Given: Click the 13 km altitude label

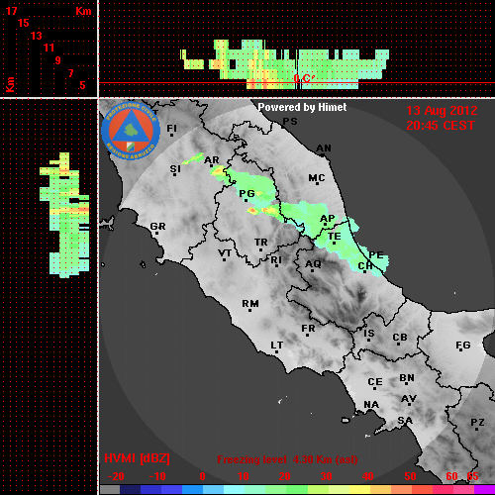Looking at the screenshot, I should [37, 36].
